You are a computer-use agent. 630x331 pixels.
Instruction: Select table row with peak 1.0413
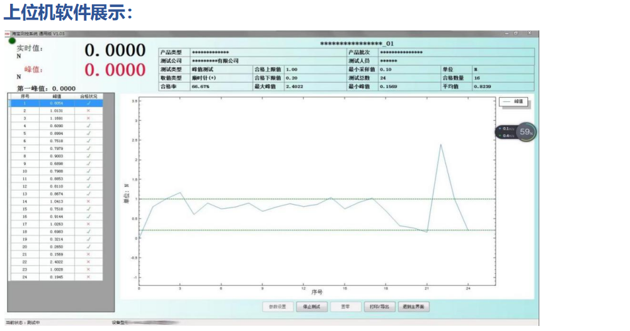[56, 201]
